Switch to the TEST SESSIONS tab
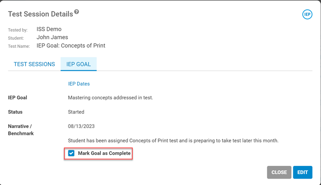This screenshot has height=185, width=321. click(x=34, y=64)
